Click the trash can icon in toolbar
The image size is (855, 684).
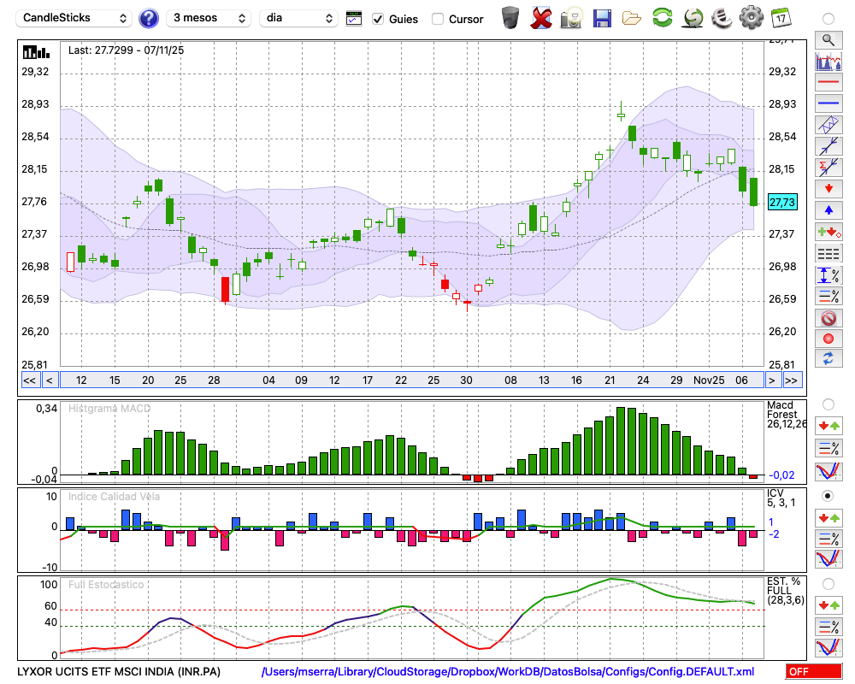pyautogui.click(x=510, y=17)
